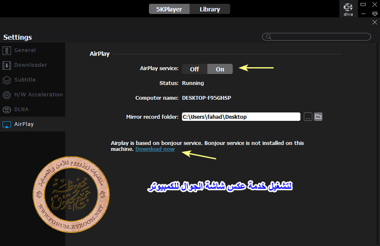The height and width of the screenshot is (246, 380).
Task: Click the General settings icon
Action: point(7,50)
